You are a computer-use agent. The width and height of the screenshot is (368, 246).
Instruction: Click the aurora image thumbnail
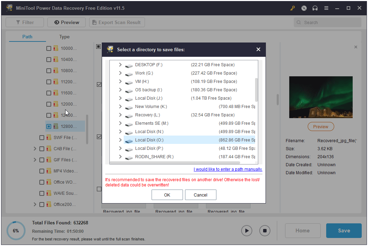pyautogui.click(x=321, y=97)
